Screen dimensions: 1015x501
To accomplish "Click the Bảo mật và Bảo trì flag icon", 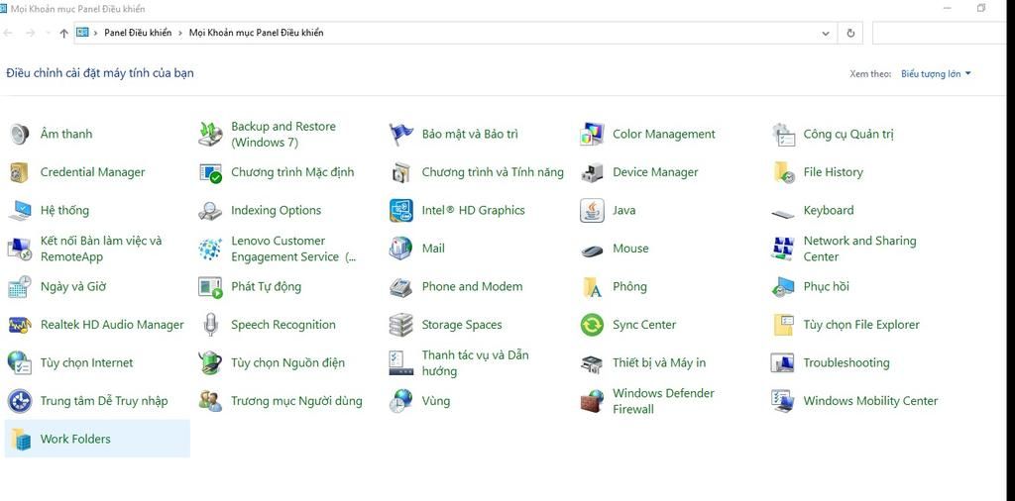I will [x=401, y=134].
